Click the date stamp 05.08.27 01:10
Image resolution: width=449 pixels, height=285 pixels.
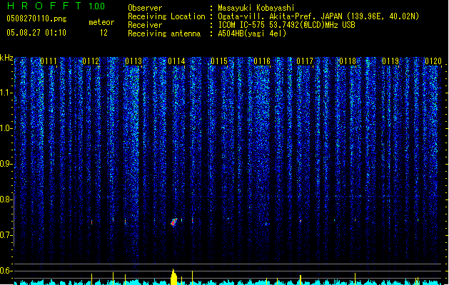click(x=36, y=33)
